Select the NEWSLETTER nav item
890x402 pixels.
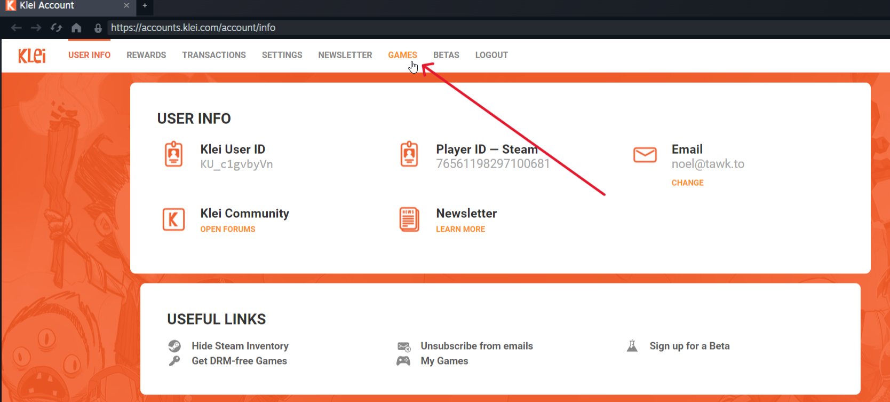point(345,55)
